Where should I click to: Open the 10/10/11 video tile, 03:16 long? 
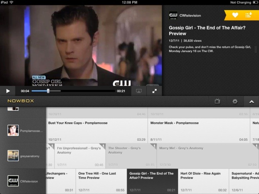(199, 112)
